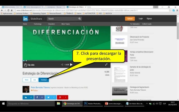Click the orange Upload button
The image size is (179, 112).
click(130, 19)
